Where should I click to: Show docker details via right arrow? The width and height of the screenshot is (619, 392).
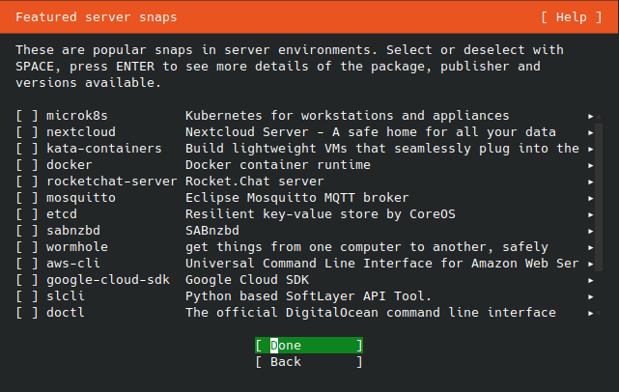pyautogui.click(x=591, y=165)
